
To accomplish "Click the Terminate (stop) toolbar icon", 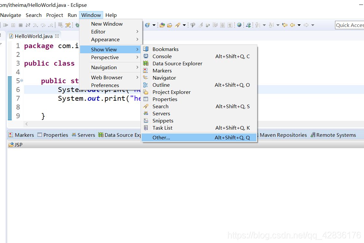I will pyautogui.click(x=21, y=25).
